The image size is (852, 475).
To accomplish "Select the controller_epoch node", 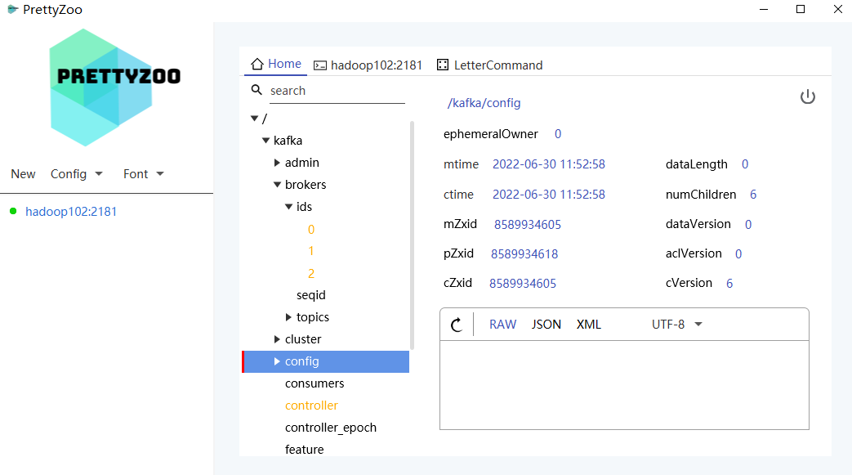I will (330, 428).
